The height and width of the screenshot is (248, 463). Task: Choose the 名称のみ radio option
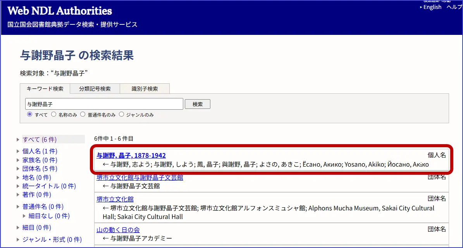click(x=54, y=115)
